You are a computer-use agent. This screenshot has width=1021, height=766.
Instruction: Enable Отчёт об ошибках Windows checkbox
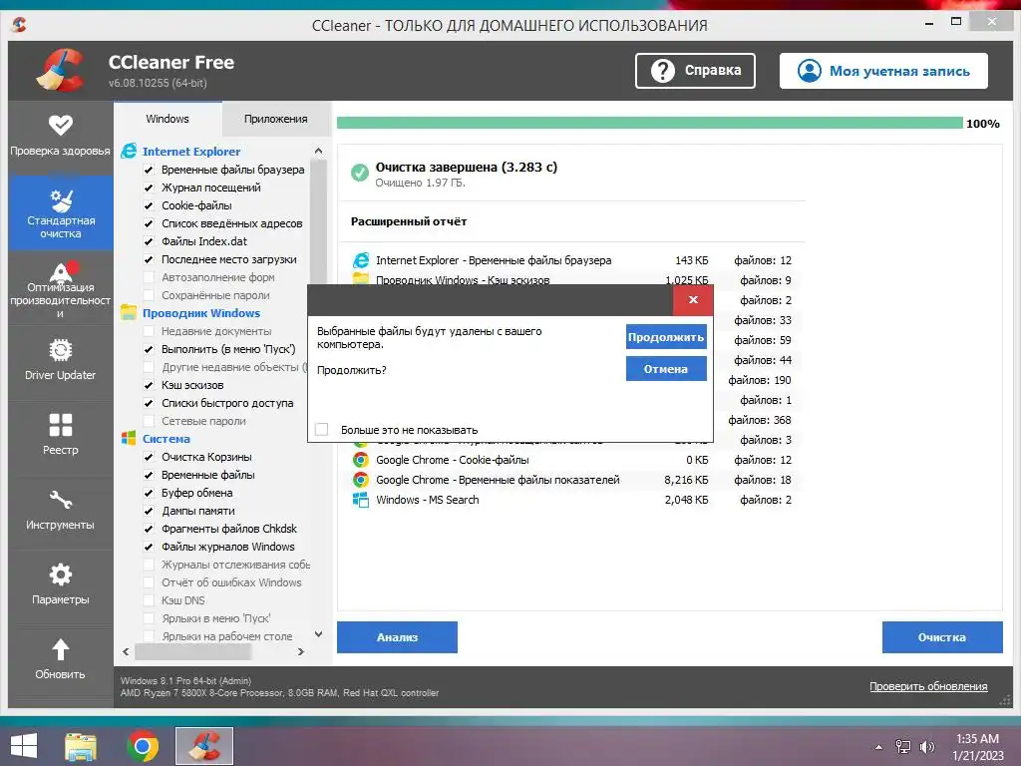pos(149,582)
